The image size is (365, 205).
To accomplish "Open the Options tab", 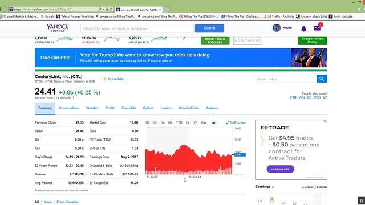I will [148, 108].
